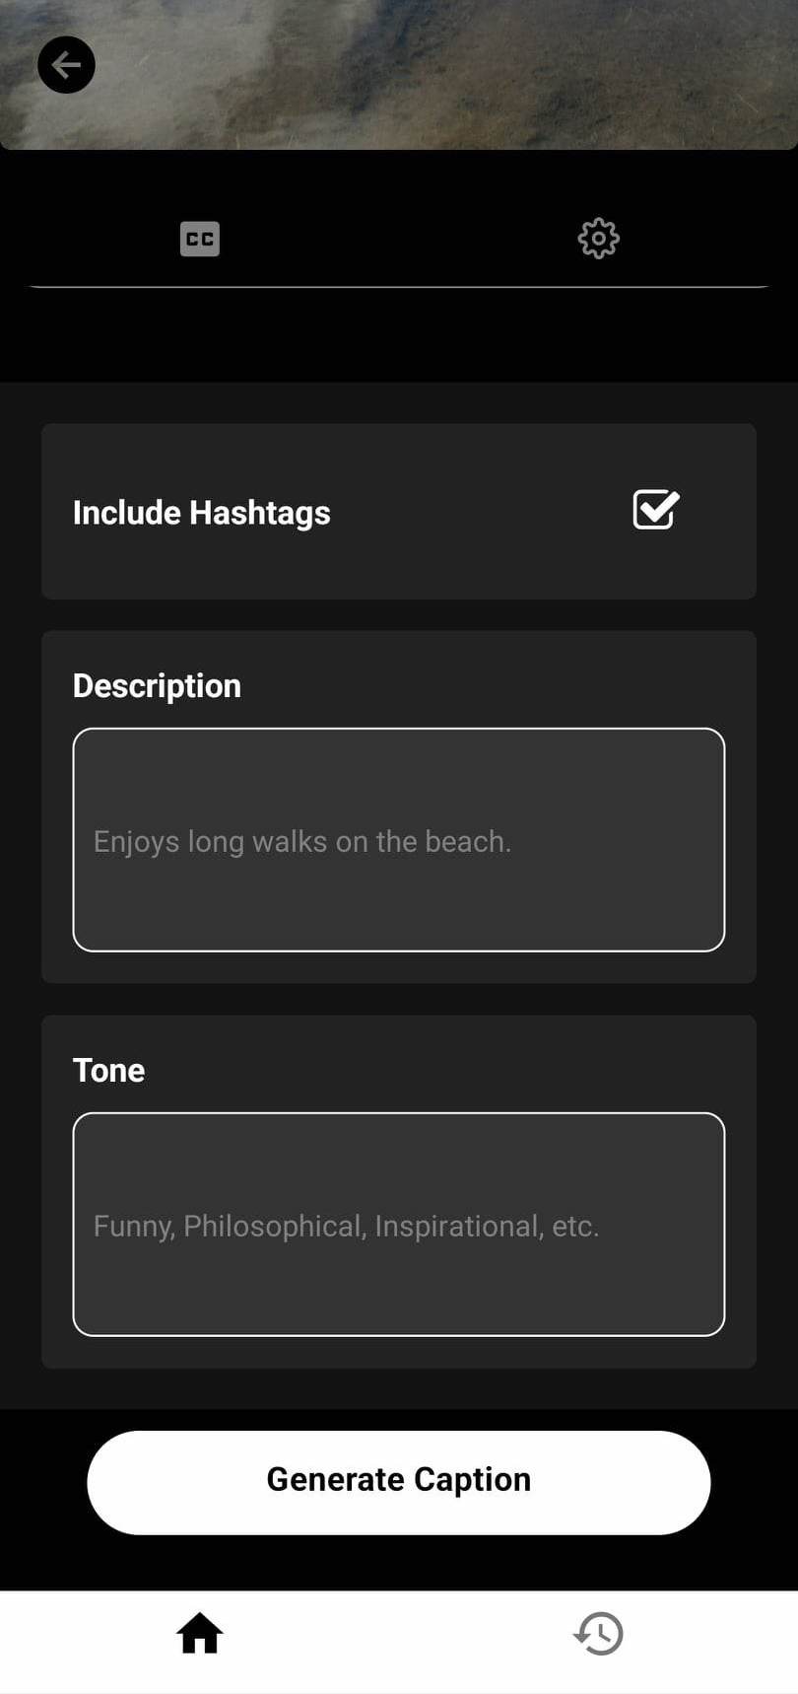The width and height of the screenshot is (798, 1694).
Task: Tap the Generate Caption button
Action: coord(399,1482)
